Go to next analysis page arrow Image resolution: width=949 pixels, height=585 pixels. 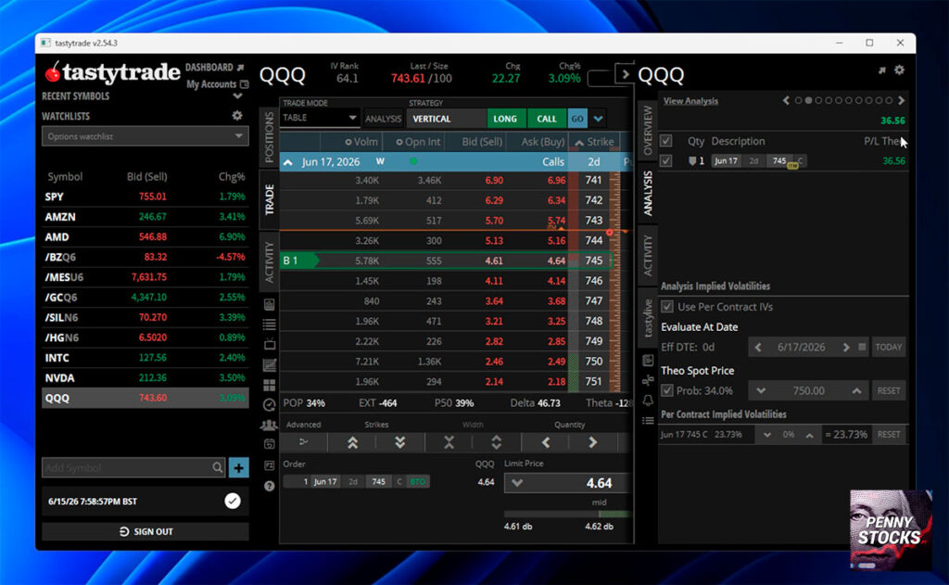[x=901, y=100]
